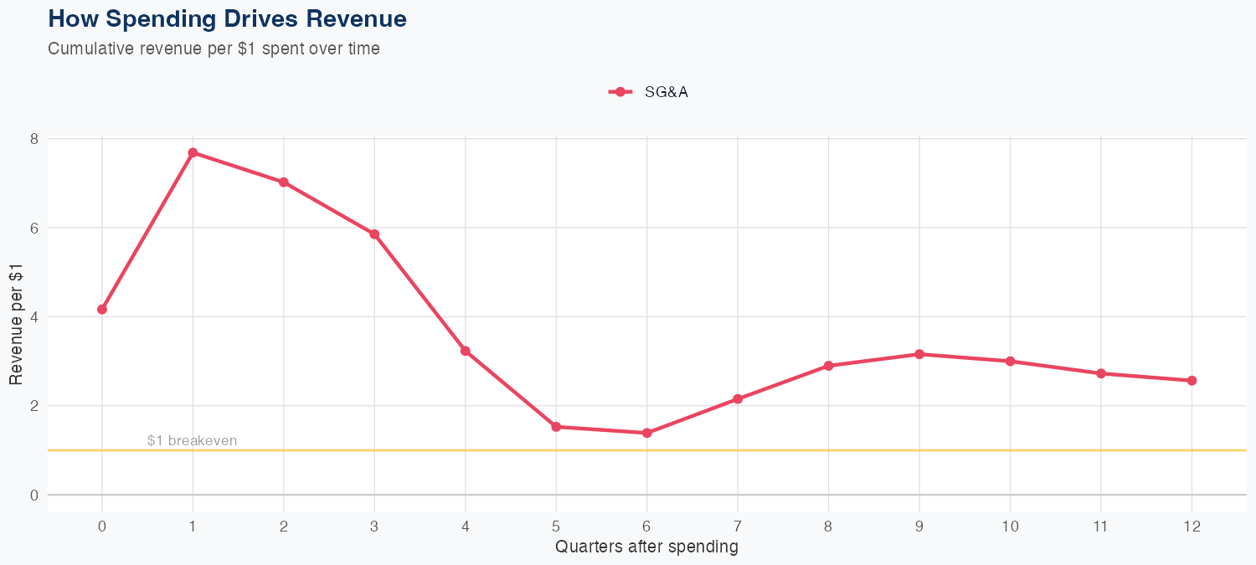Click the chart subtitle about cumulative revenue

(x=214, y=49)
